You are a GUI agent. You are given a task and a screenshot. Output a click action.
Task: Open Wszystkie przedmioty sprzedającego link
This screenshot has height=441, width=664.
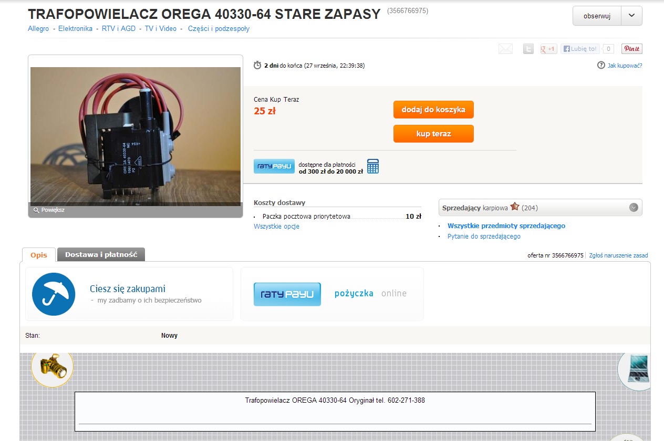506,226
